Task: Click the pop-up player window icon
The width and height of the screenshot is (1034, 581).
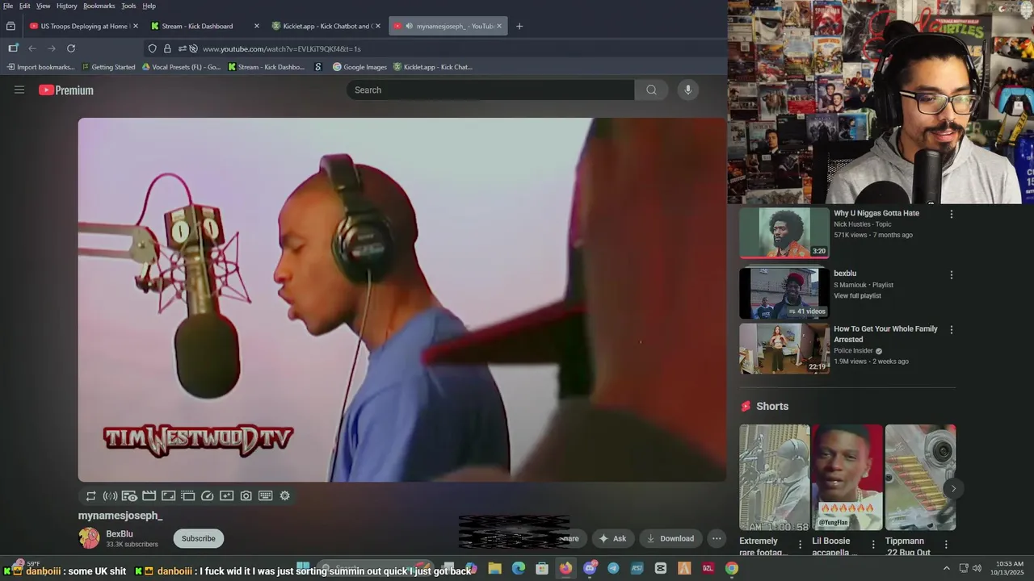Action: [187, 495]
